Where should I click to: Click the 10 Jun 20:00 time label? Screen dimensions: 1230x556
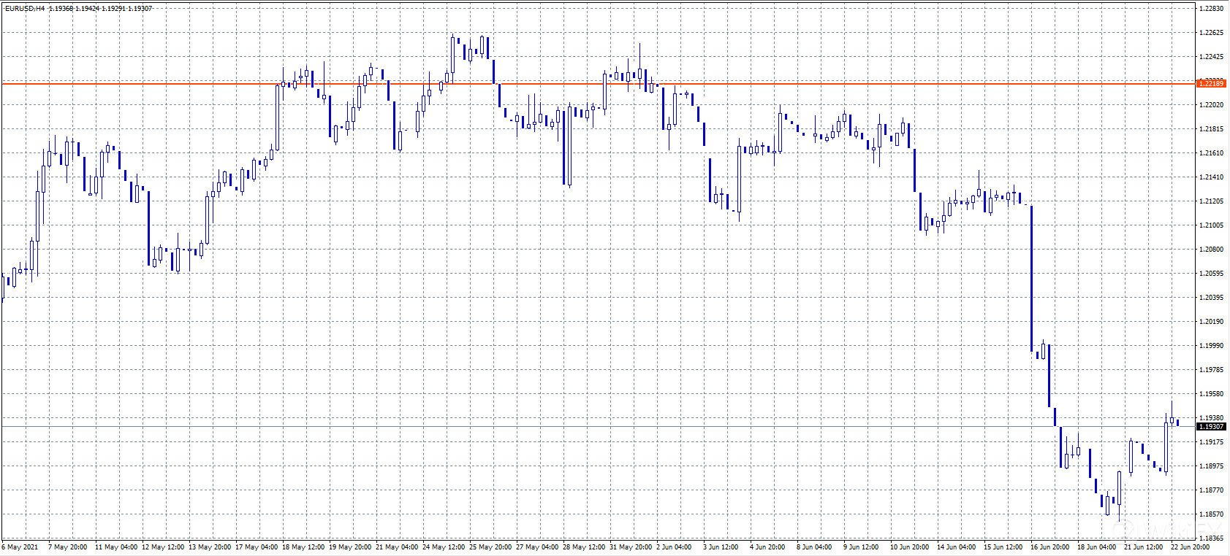click(909, 547)
